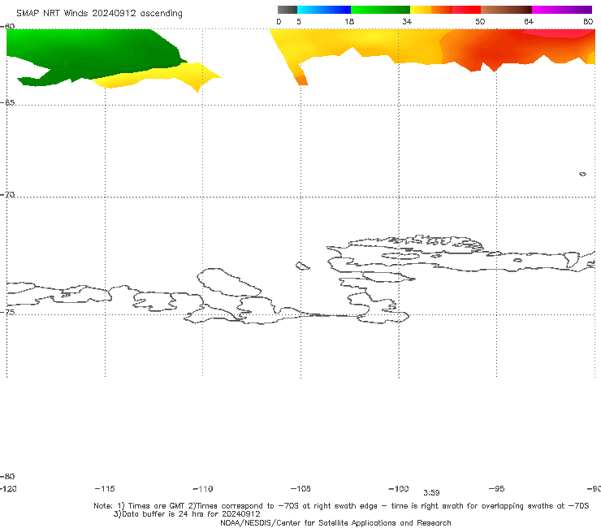Click the longitude axis label '-100'
This screenshot has width=601, height=528.
tap(399, 488)
